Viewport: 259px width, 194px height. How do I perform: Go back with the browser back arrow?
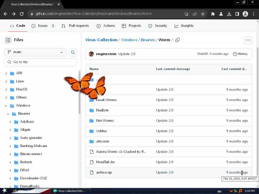coord(6,14)
